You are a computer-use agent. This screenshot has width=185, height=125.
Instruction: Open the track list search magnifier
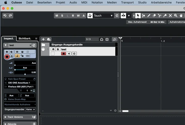pyautogui.click(x=114, y=39)
